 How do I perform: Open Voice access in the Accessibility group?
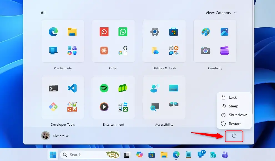(x=155, y=88)
